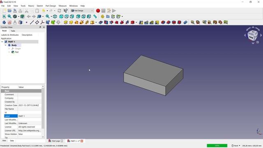Screen dimensions: 263x148
Task: Click the License URL value
Action: point(30,130)
